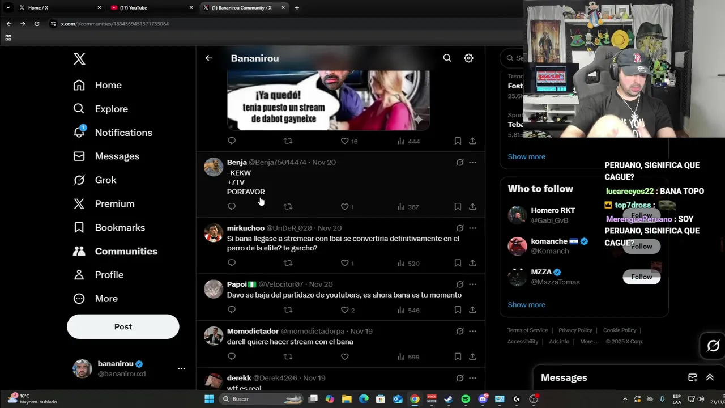Image resolution: width=725 pixels, height=408 pixels.
Task: Click the Post button
Action: [123, 326]
